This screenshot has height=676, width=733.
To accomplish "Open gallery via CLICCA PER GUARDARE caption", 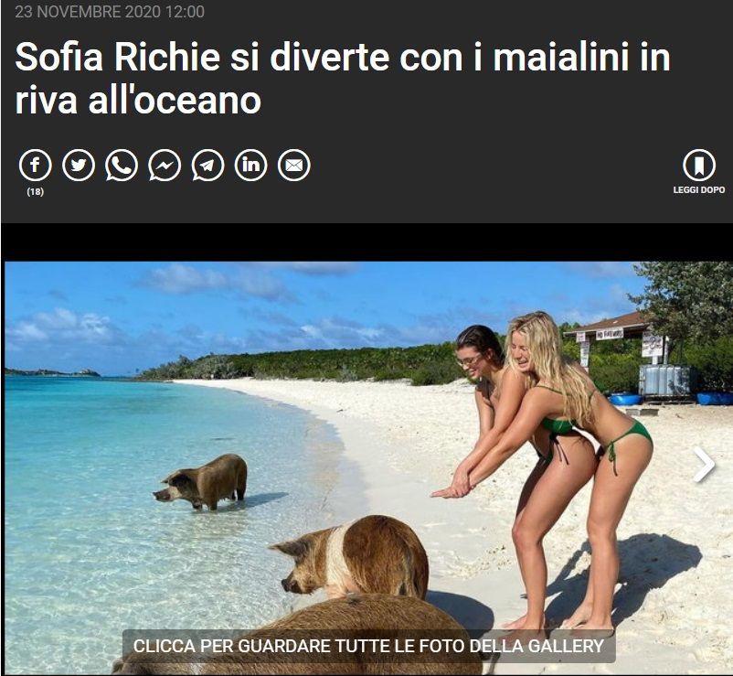I will 368,646.
